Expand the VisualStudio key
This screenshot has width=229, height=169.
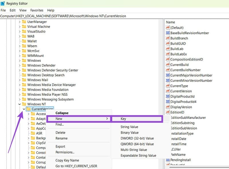tap(19, 31)
